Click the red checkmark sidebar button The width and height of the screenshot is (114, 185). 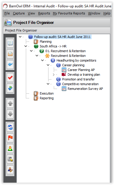10,77
